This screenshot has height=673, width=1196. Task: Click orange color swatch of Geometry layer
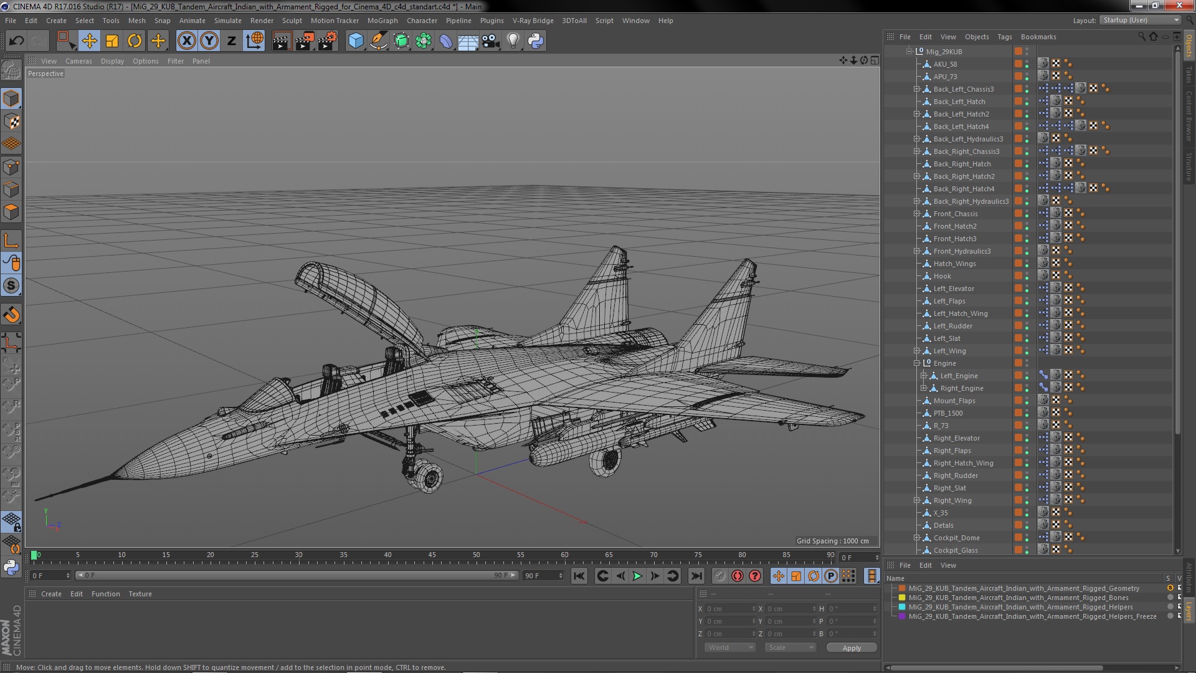[x=901, y=588]
